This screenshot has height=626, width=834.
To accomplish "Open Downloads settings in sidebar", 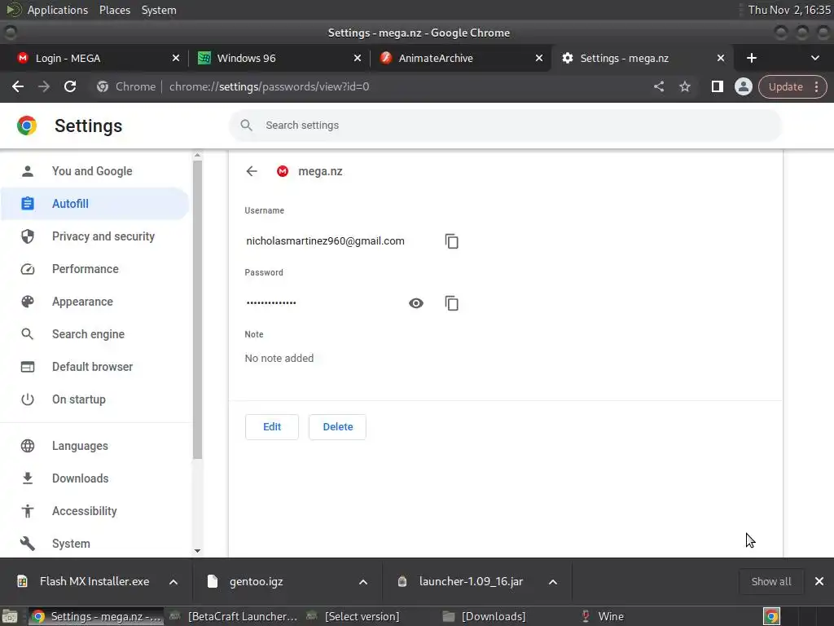I will click(94, 478).
